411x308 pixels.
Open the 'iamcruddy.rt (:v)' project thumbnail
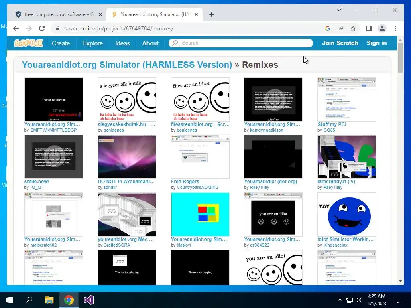click(346, 157)
